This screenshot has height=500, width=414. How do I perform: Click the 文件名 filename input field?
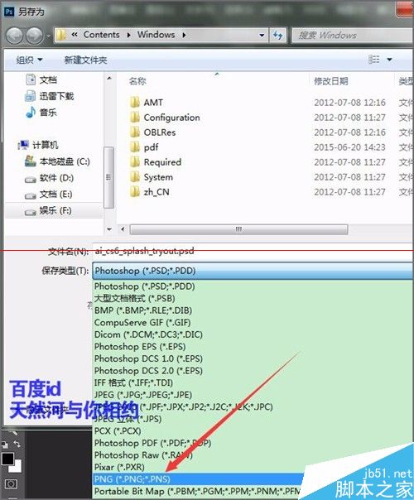[253, 252]
